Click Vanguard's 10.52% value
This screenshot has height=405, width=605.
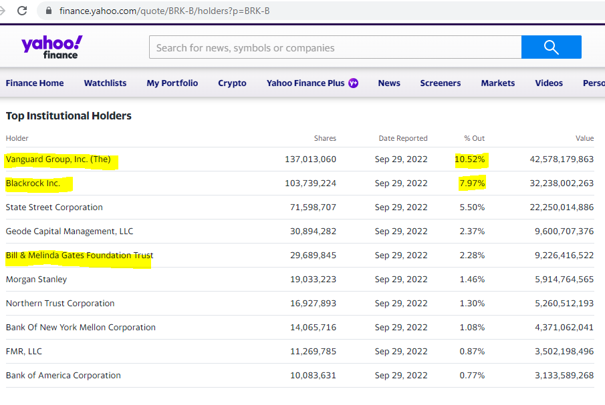469,159
